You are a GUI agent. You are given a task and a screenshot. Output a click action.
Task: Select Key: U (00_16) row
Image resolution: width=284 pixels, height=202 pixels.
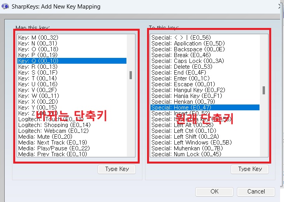[72, 84]
